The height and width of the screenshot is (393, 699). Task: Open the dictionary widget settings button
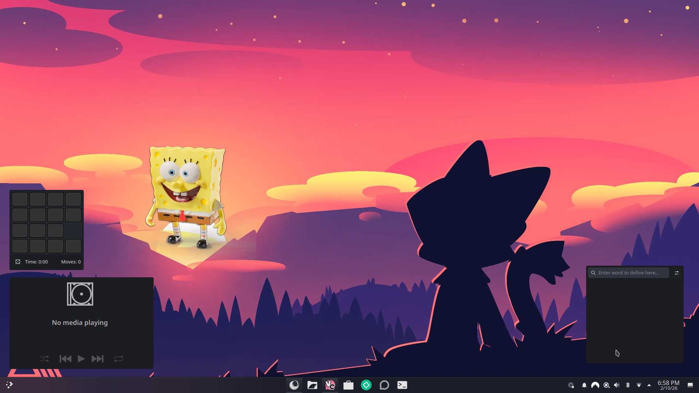[677, 273]
